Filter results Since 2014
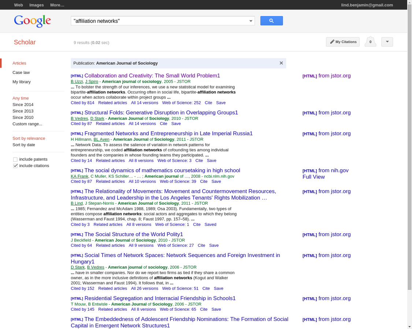412x329 pixels. pos(23,105)
